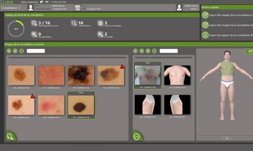Open the dark black irregular lesion thumbnail
253x151 pixels.
pyautogui.click(x=81, y=75)
